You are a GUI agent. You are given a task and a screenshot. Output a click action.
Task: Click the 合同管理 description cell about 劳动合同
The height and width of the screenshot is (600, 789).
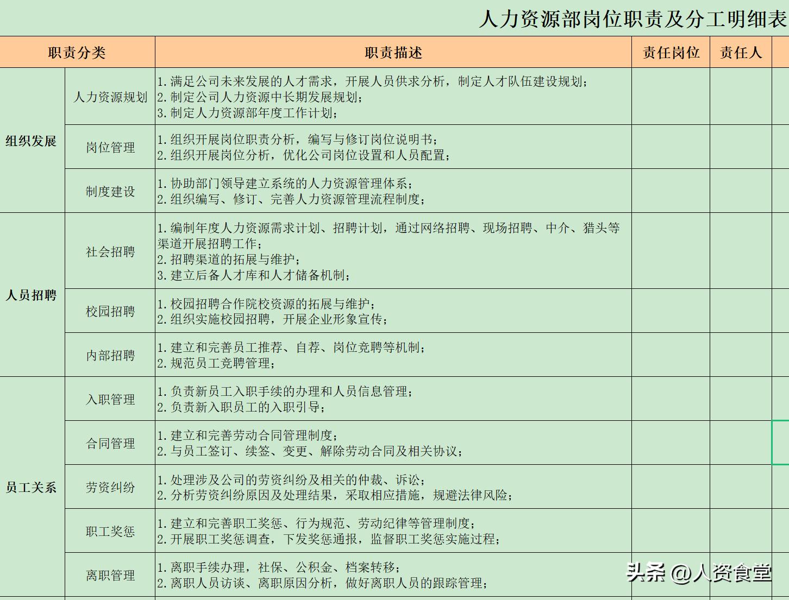tap(393, 443)
